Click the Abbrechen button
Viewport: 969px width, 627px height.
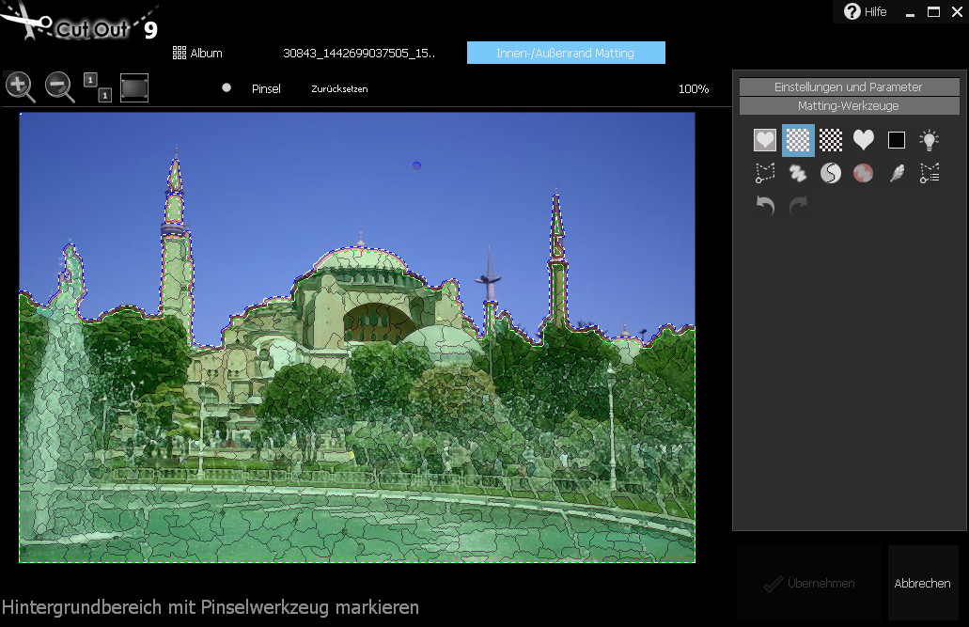pyautogui.click(x=922, y=584)
